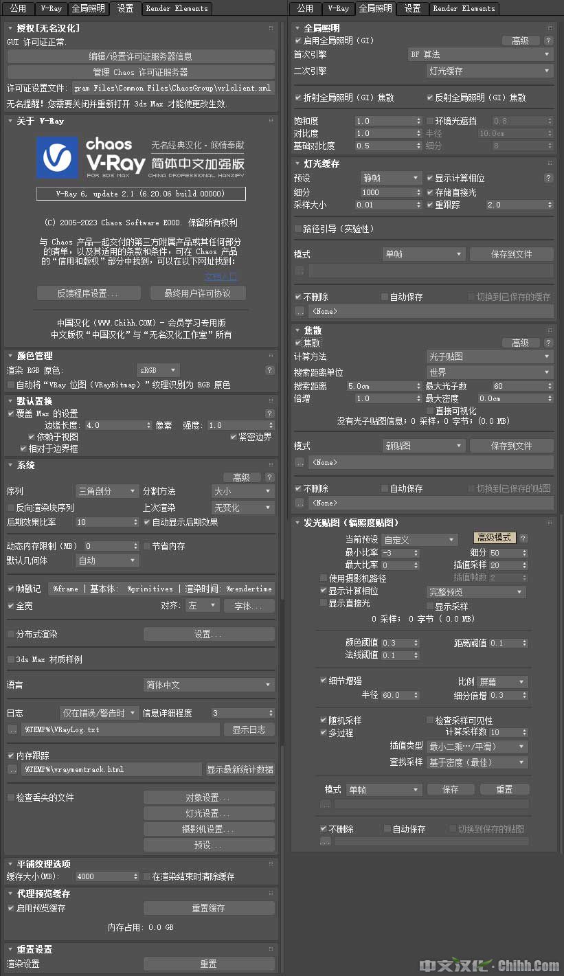Click the browse '..' button beside VRayLog.txt path
Viewport: 564px width, 976px height.
12,729
